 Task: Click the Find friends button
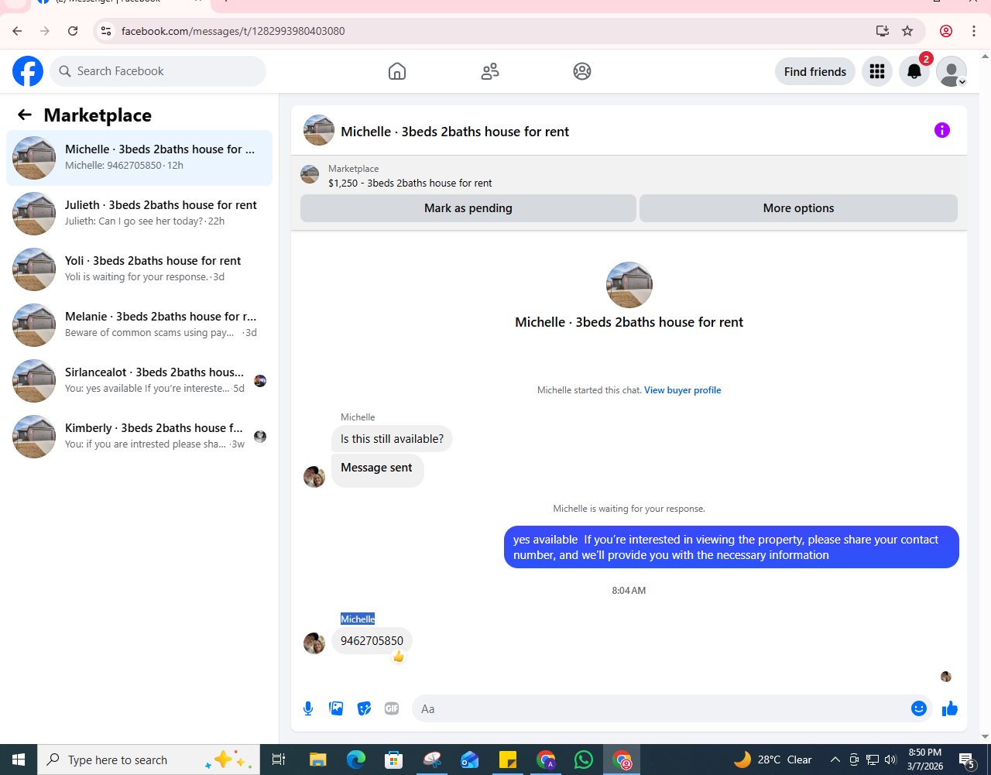(815, 71)
